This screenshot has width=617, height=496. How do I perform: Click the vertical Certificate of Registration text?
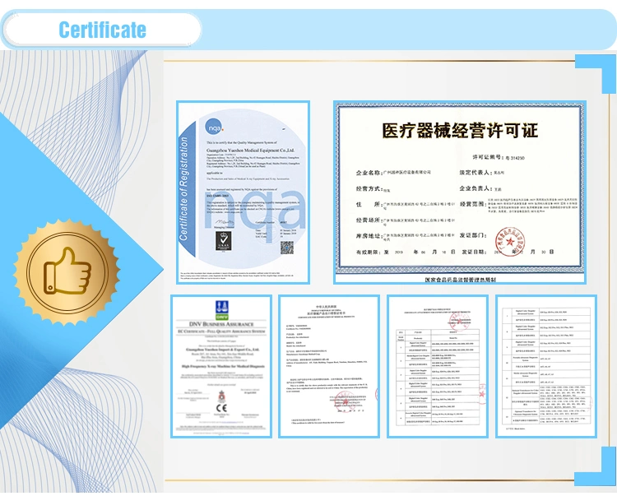click(183, 189)
